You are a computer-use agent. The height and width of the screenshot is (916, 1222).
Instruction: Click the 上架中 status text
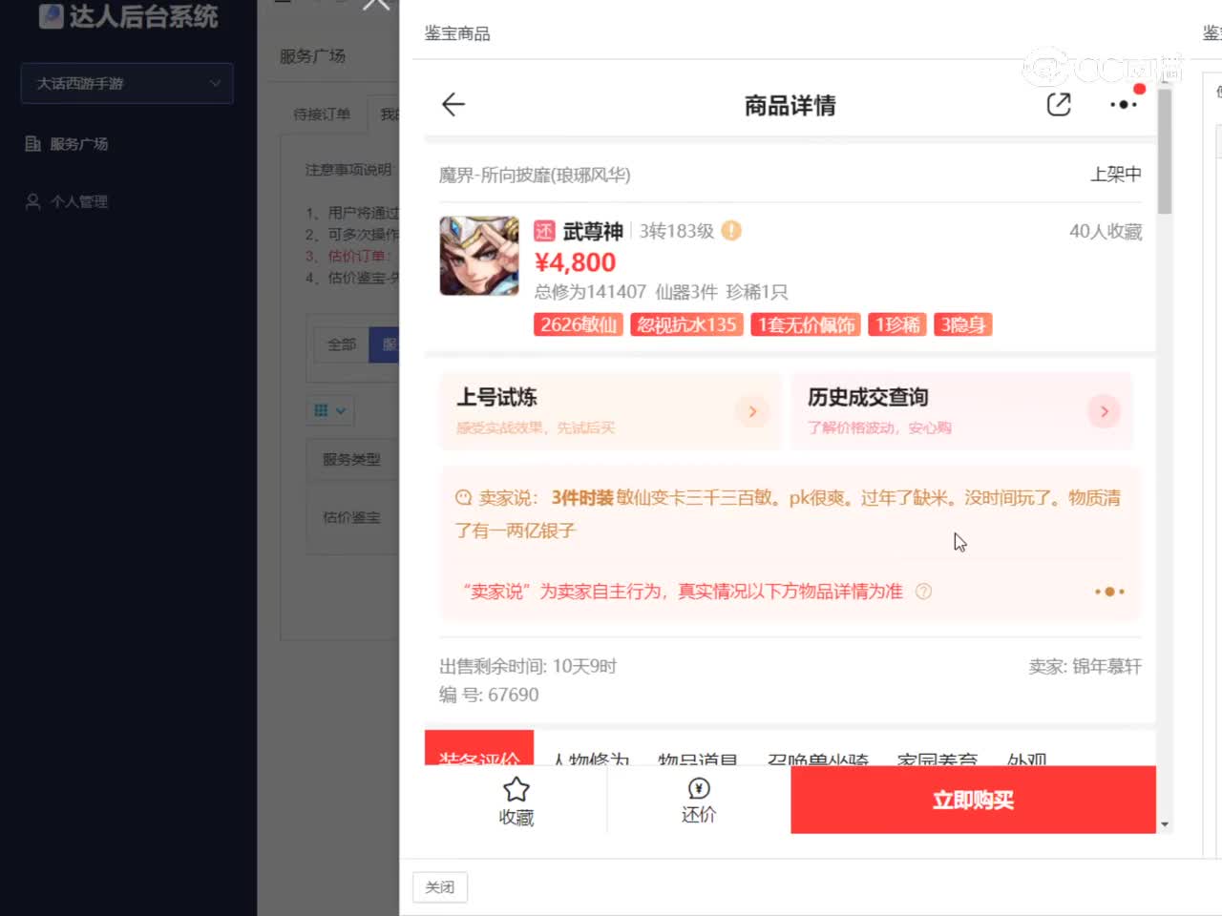1116,175
